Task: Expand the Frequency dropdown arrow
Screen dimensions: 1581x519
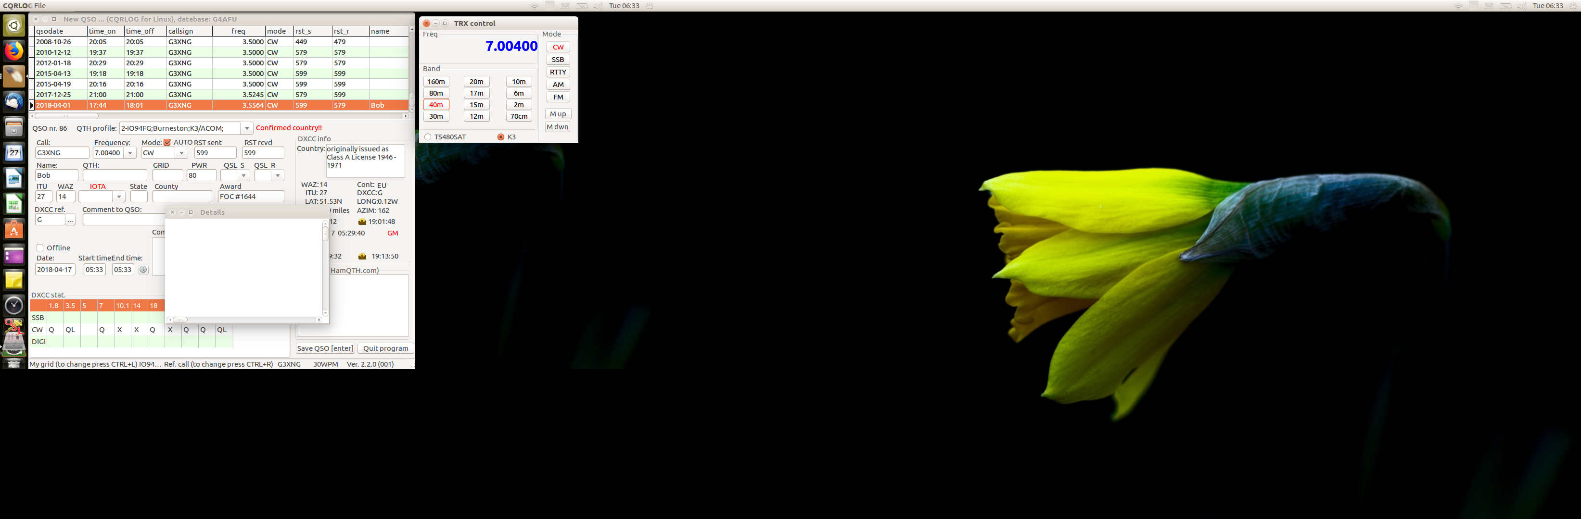Action: tap(130, 153)
